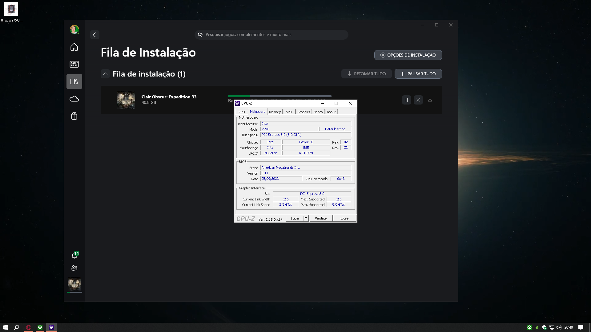591x332 pixels.
Task: Open Cloud Gaming in the sidebar
Action: click(x=74, y=99)
